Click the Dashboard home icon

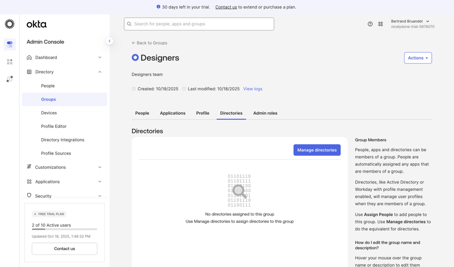pos(30,57)
